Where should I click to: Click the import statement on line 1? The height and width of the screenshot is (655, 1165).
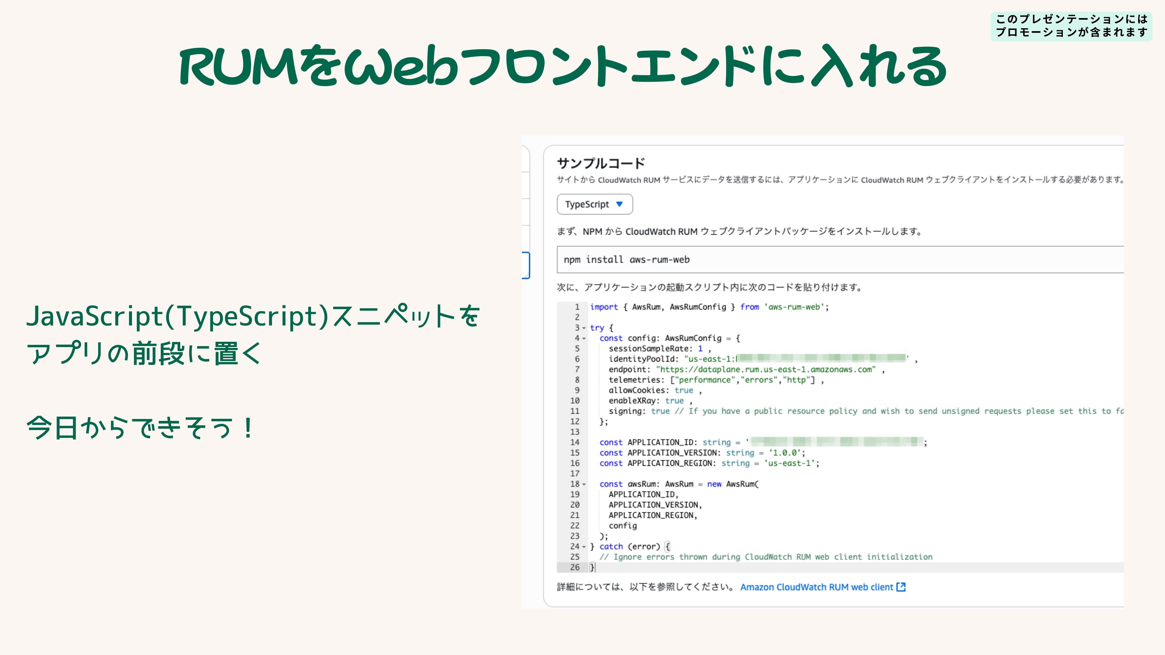(709, 307)
